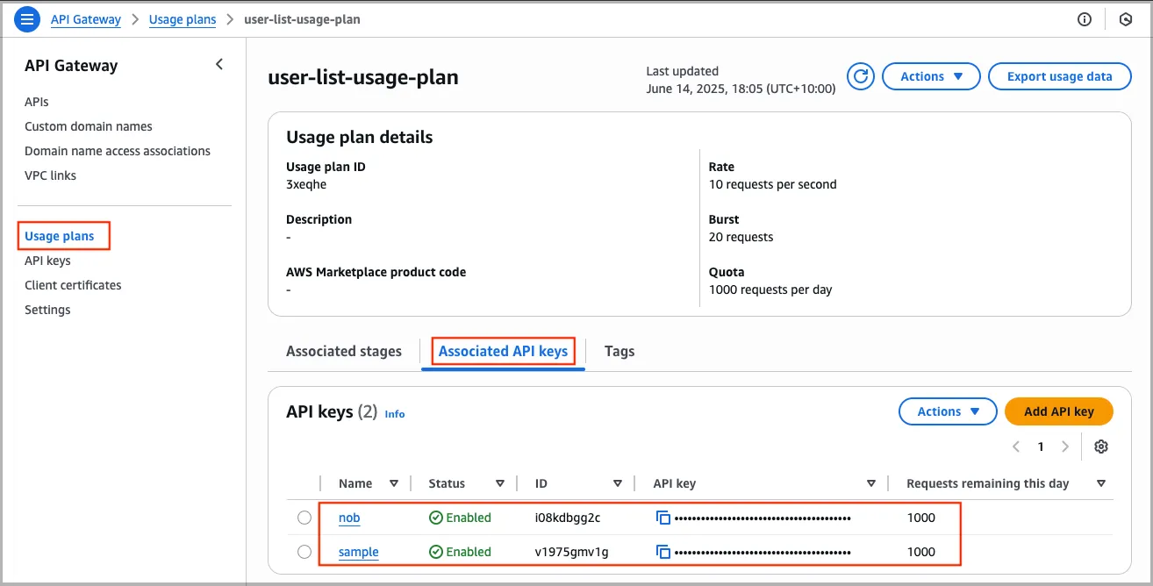The height and width of the screenshot is (586, 1153).
Task: Open the usage plan Actions dropdown
Action: pos(930,76)
